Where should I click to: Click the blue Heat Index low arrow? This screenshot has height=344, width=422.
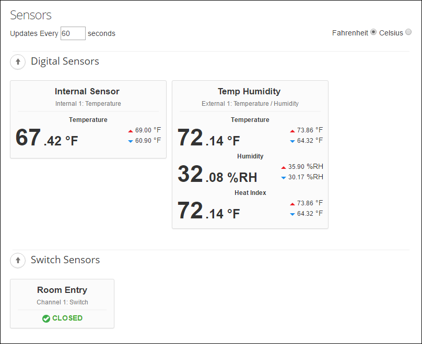[x=292, y=214]
